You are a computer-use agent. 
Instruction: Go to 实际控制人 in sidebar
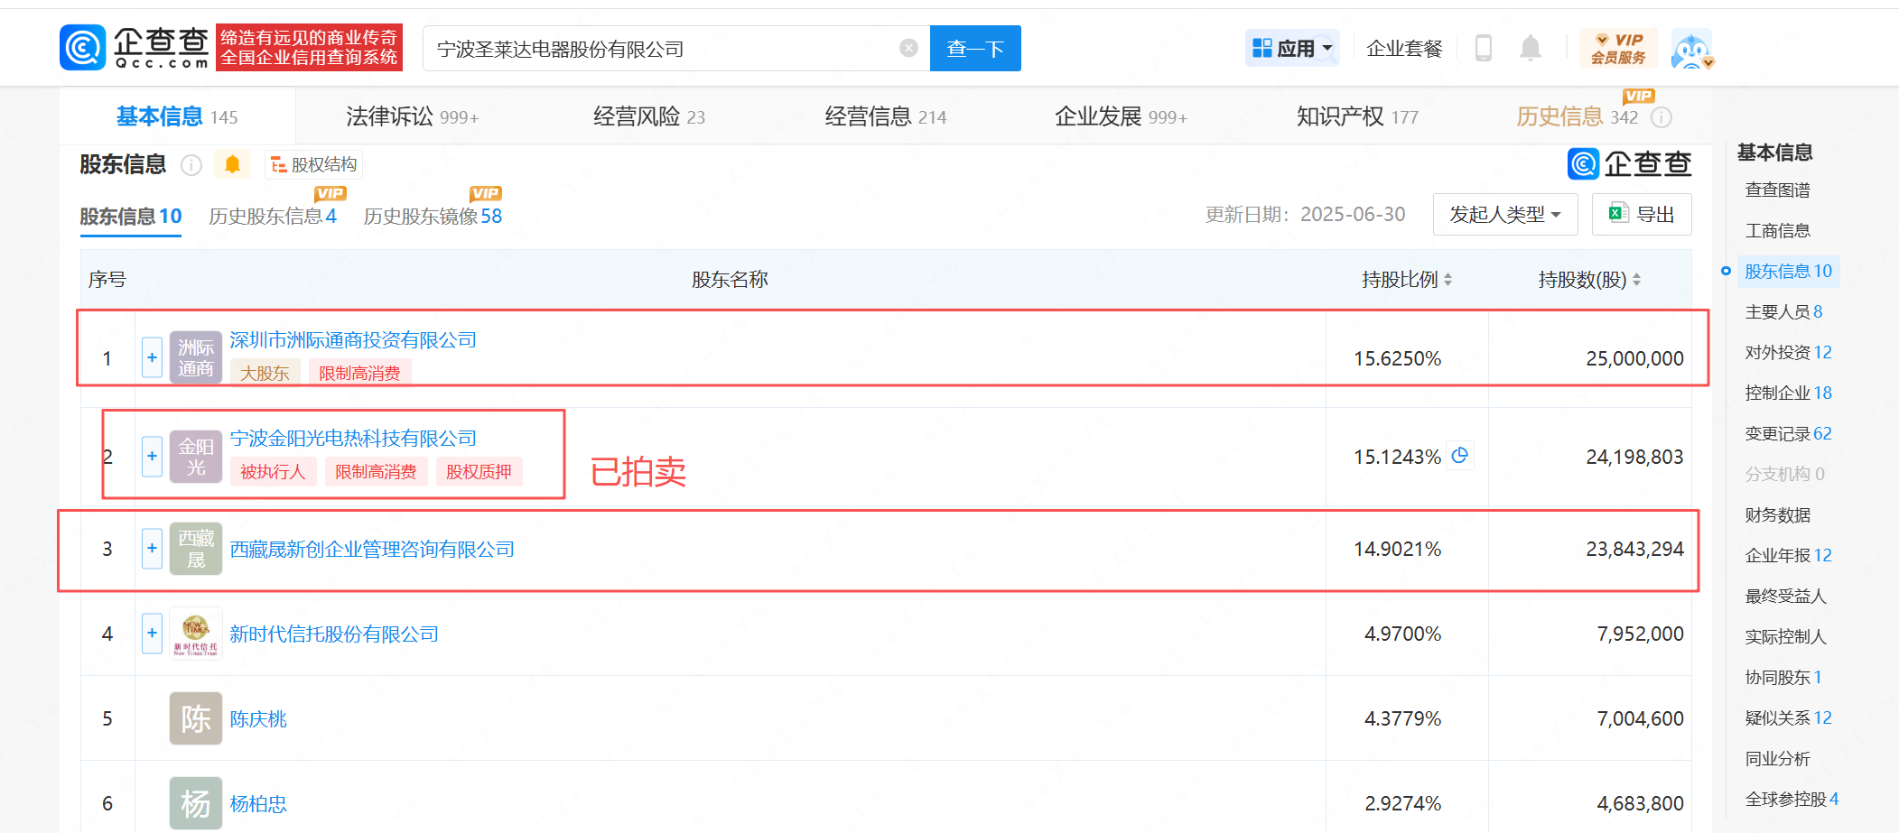pyautogui.click(x=1785, y=637)
